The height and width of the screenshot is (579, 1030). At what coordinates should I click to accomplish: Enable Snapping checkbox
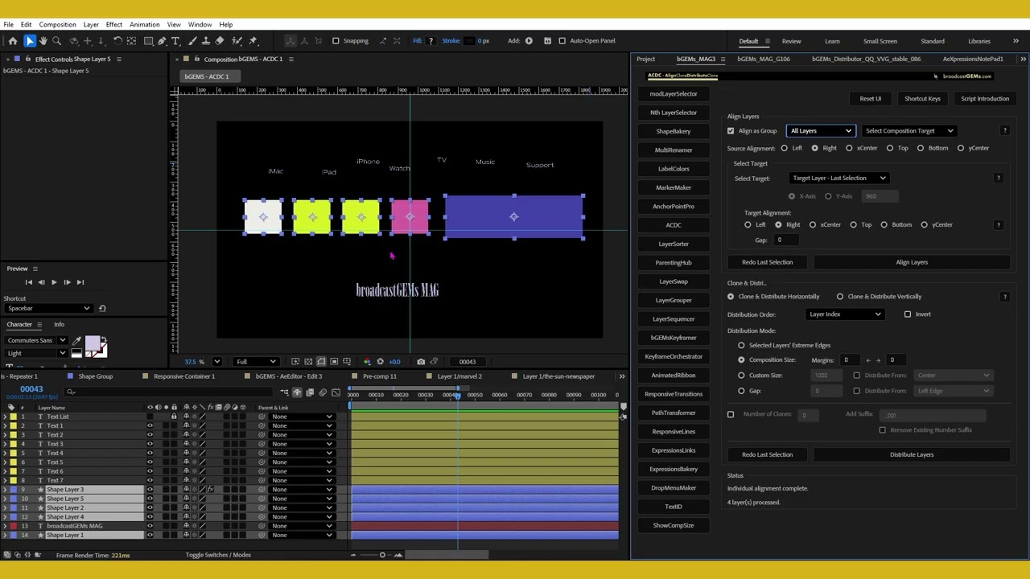point(336,41)
